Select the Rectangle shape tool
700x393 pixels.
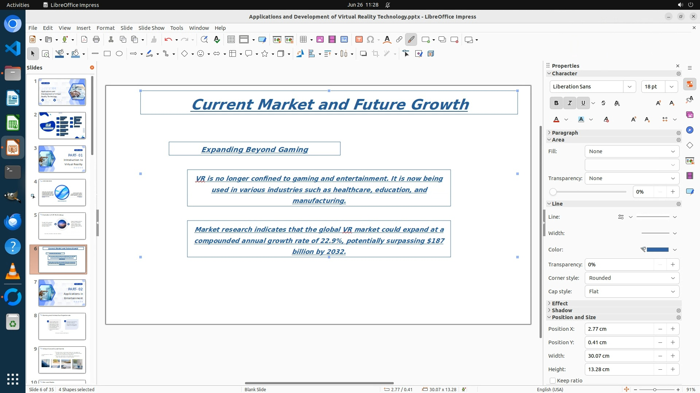[107, 54]
